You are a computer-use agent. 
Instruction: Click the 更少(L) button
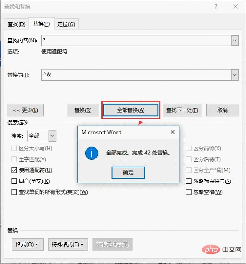coord(25,110)
